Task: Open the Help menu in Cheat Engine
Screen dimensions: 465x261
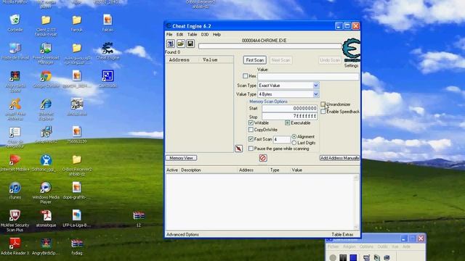Action: coord(217,34)
